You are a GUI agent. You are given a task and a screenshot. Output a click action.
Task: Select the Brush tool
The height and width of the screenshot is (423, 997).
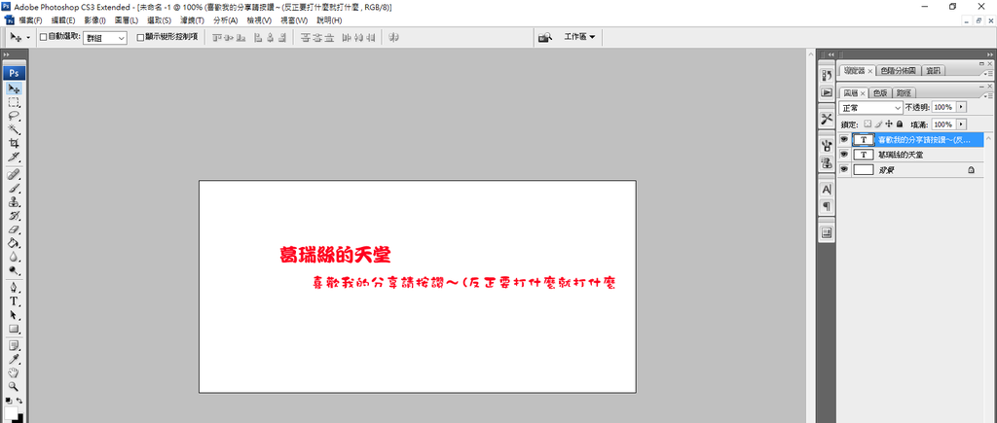(x=14, y=189)
